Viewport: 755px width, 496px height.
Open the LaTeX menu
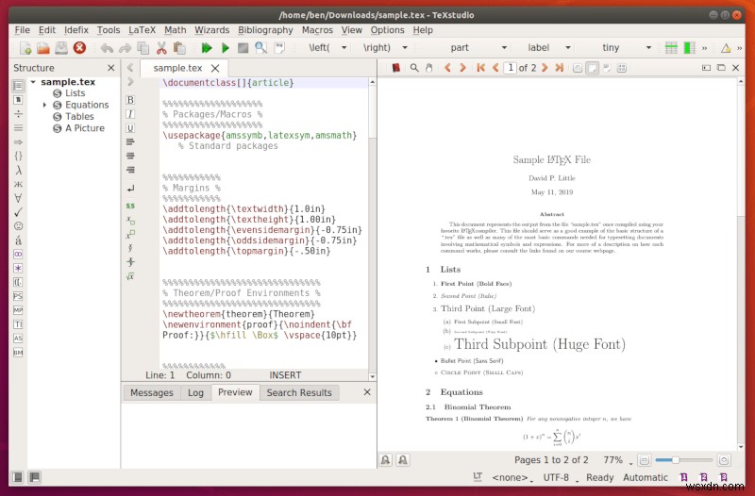click(142, 30)
